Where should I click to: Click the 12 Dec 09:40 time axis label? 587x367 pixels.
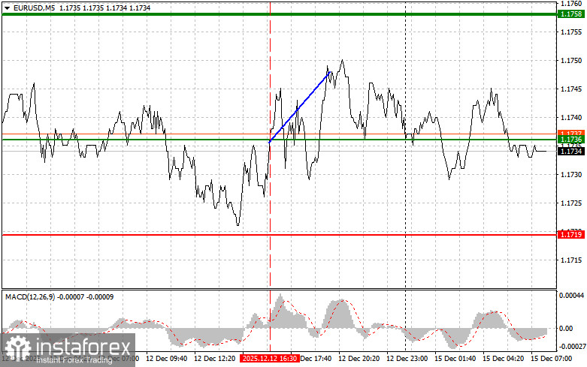coord(166,359)
